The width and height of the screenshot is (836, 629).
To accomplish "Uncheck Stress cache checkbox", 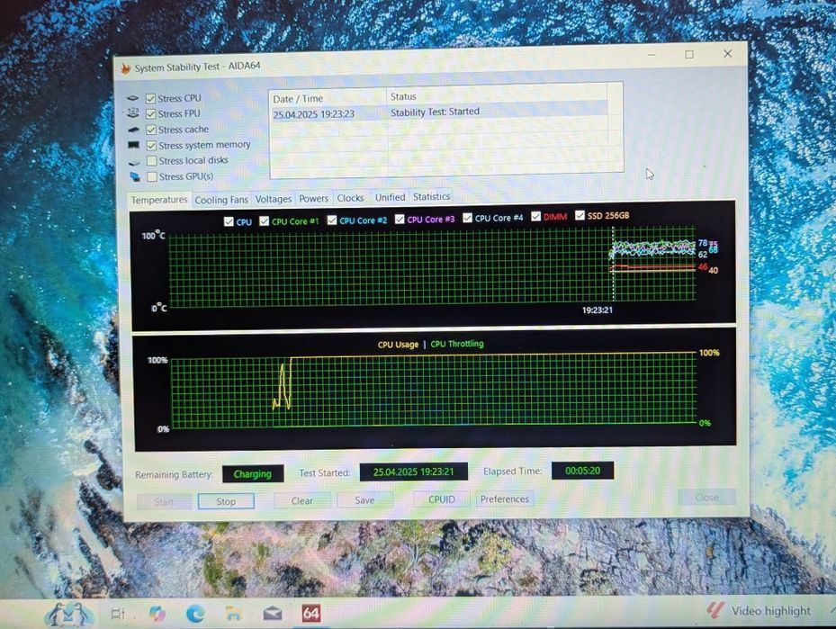I will coord(151,130).
